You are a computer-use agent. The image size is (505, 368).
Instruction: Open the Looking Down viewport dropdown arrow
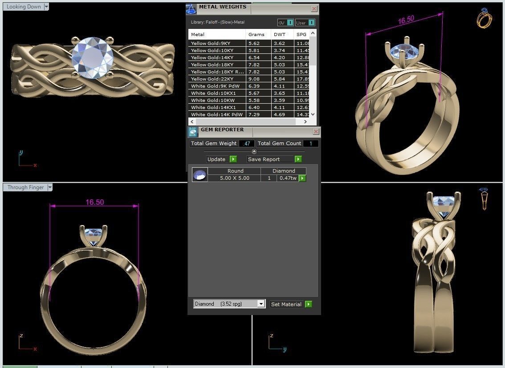click(46, 6)
